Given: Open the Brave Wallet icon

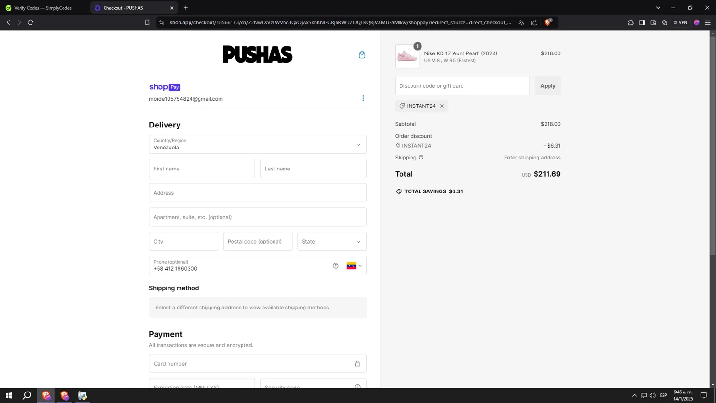Looking at the screenshot, I should point(653,22).
